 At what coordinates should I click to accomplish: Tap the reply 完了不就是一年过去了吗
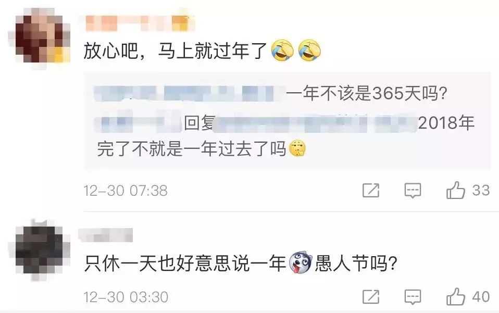tap(192, 149)
